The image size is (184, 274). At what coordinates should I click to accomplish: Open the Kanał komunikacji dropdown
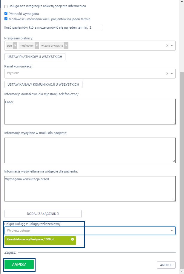point(172,74)
